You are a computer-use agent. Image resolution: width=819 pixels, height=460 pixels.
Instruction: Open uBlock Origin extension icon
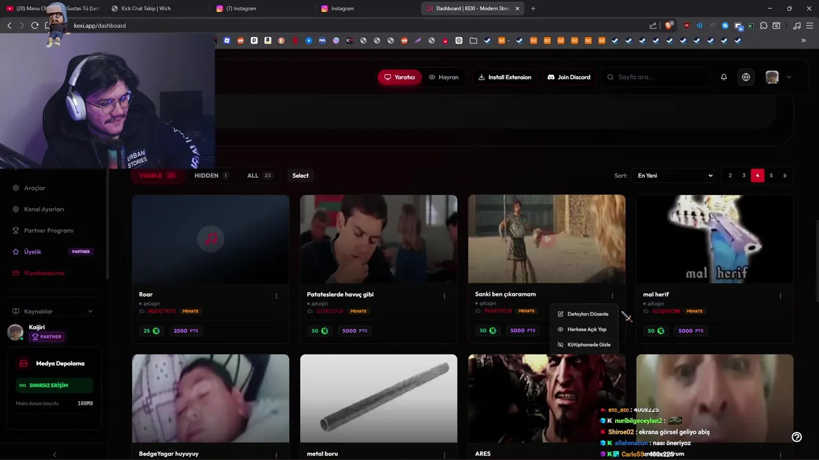point(687,26)
